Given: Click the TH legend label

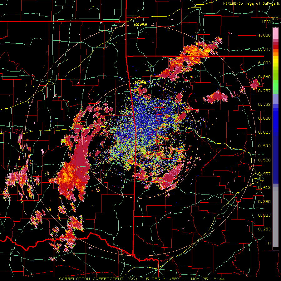Looking at the screenshot, I should click(x=268, y=243).
